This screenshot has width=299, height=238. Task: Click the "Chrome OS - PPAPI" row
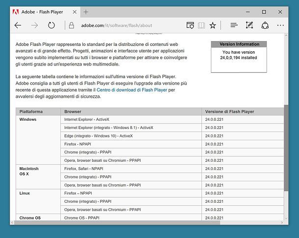coord(131,217)
